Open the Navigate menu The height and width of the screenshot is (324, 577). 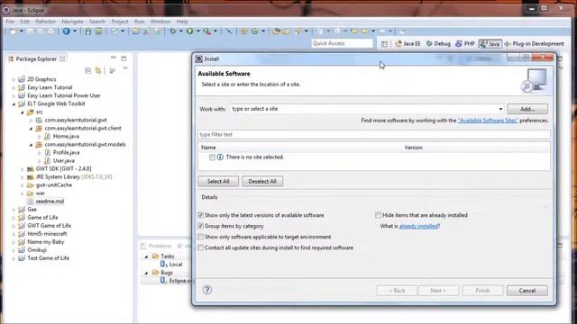click(x=72, y=22)
